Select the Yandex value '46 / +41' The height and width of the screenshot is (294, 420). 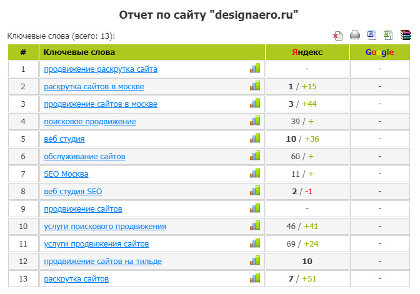point(302,227)
